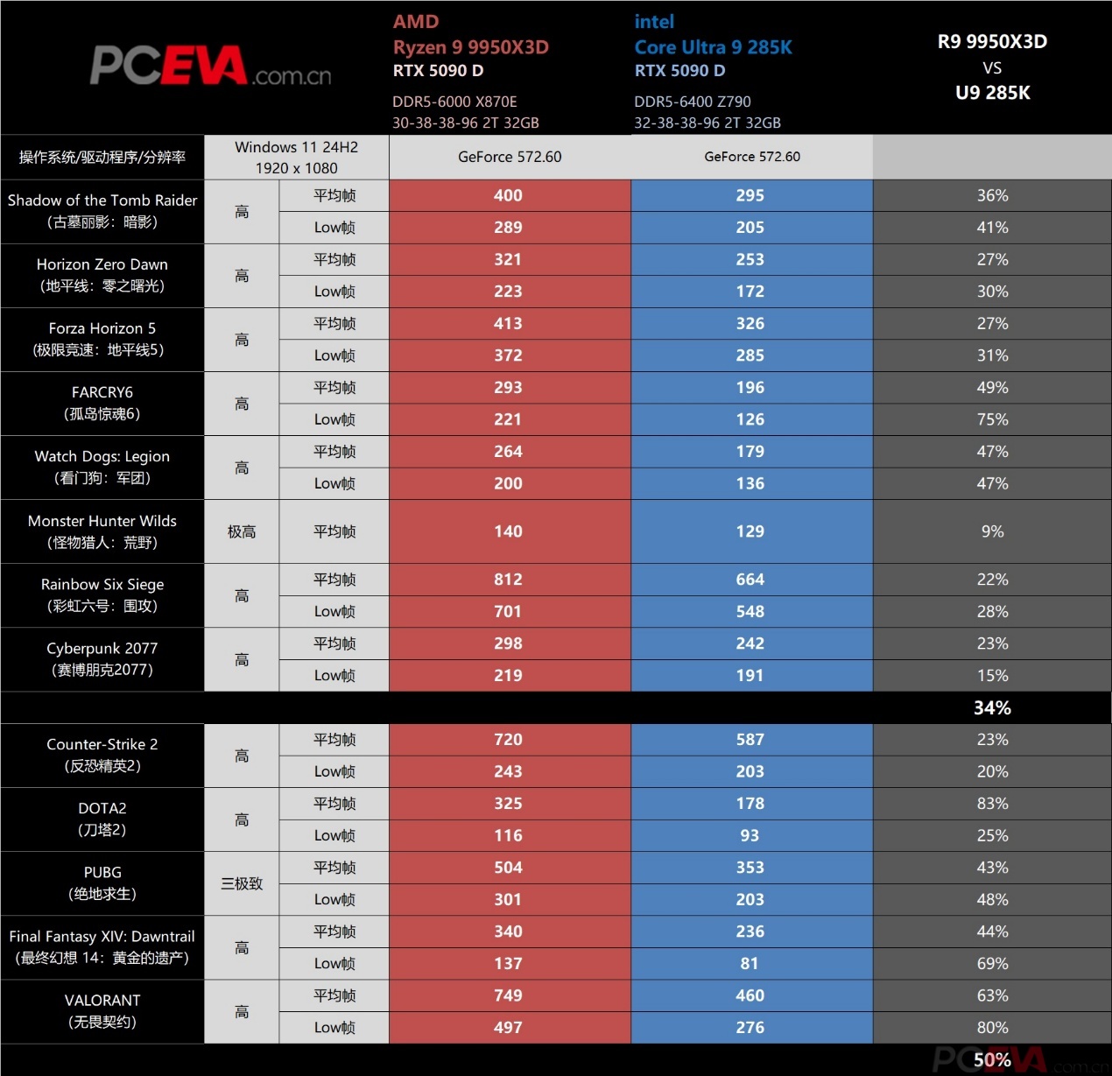
Task: Click R9 9950X3D VS U9 285K header
Action: (992, 67)
